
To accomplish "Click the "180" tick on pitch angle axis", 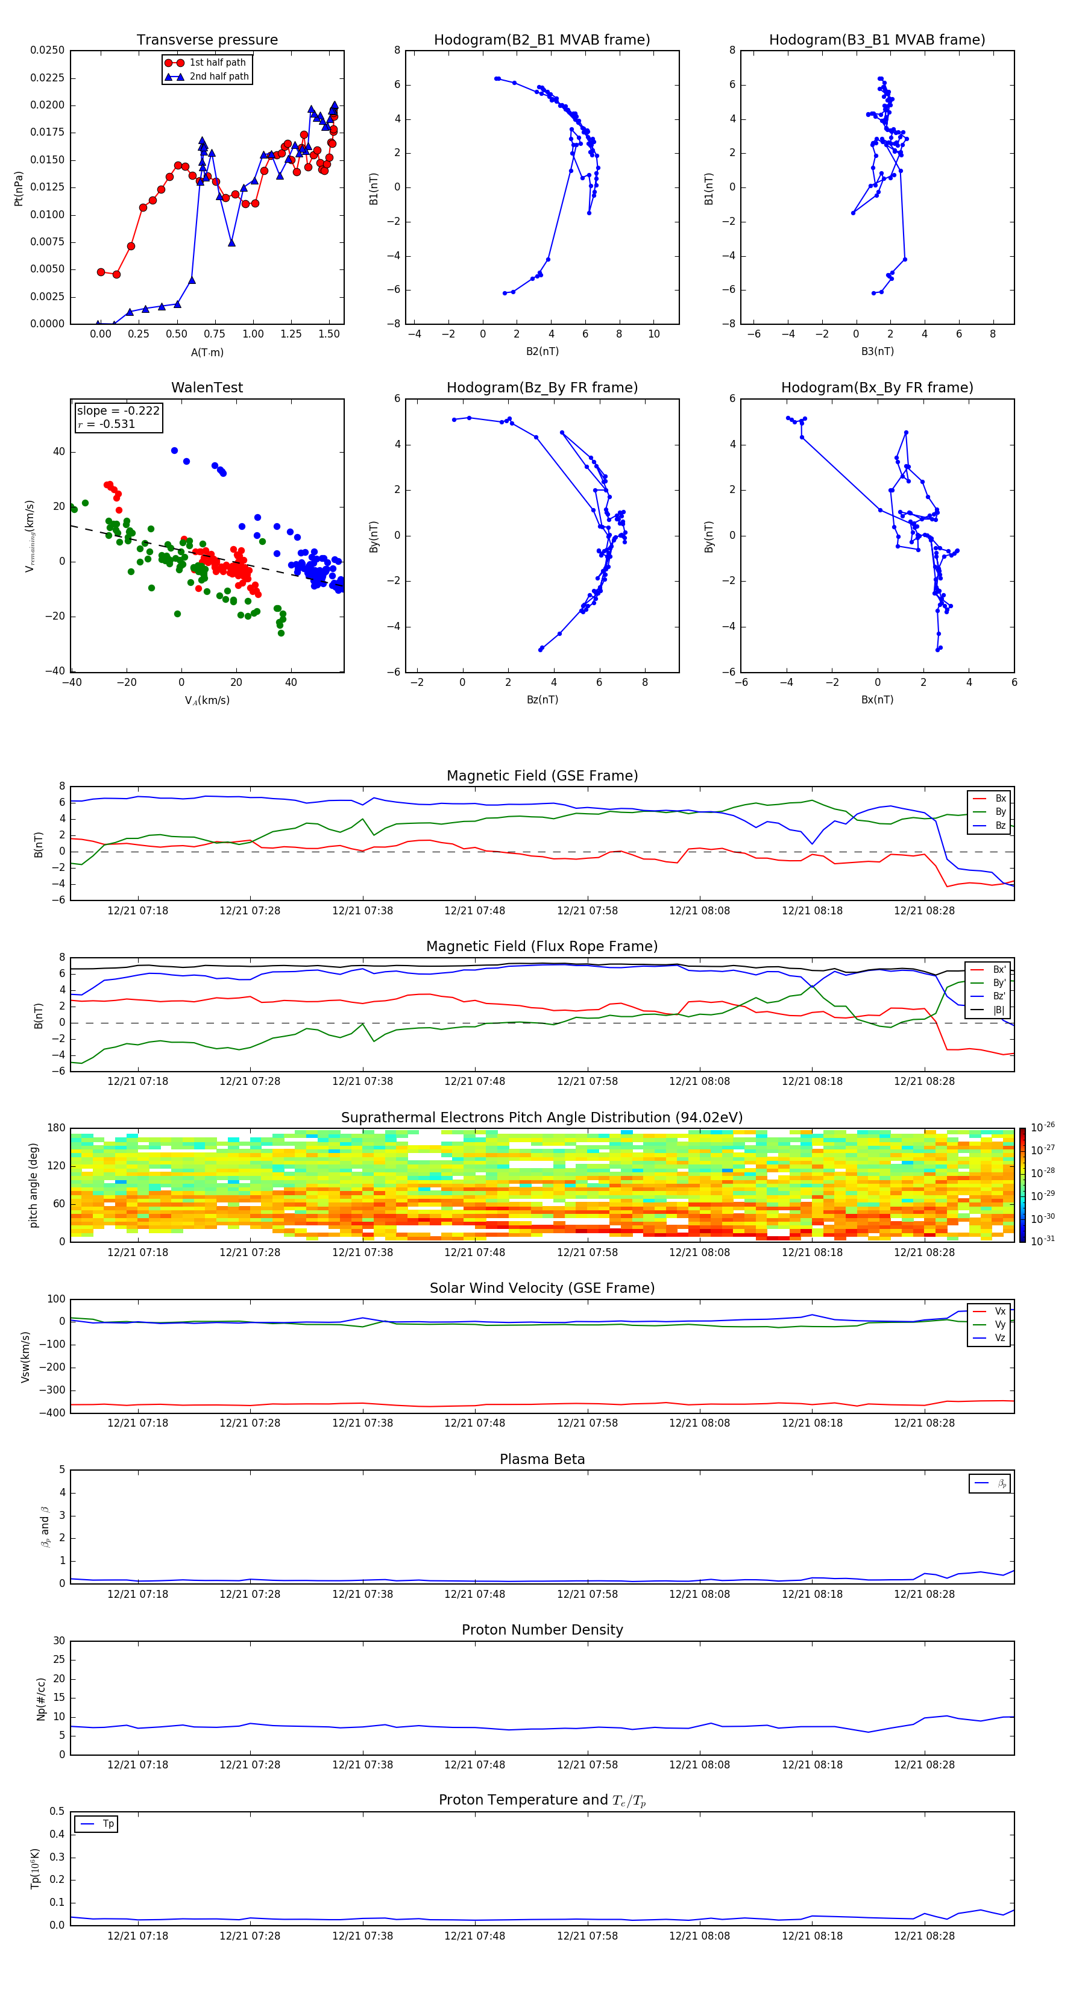I will pyautogui.click(x=57, y=1128).
